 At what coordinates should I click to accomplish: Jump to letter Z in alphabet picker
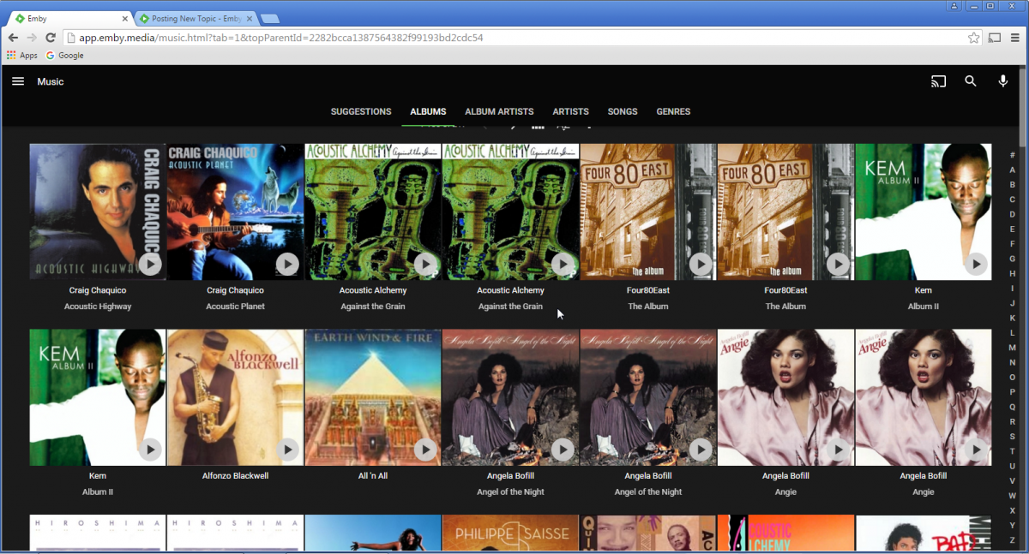tap(1012, 540)
